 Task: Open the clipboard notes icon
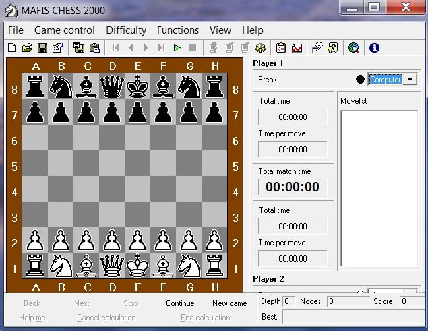tap(281, 48)
